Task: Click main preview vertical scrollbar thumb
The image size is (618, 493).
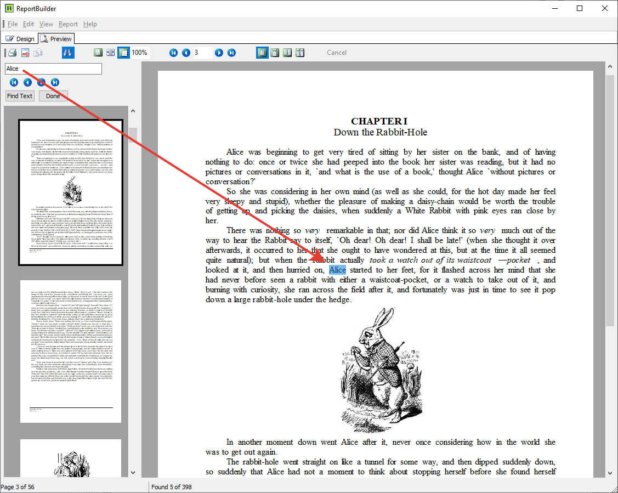Action: tap(610, 200)
